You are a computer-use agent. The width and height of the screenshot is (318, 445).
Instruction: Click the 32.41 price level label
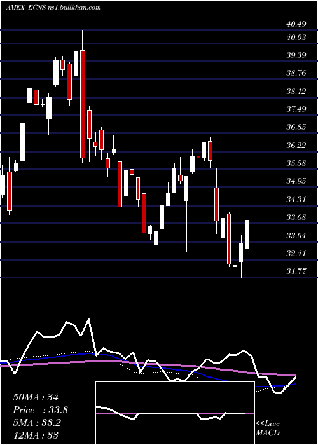296,253
